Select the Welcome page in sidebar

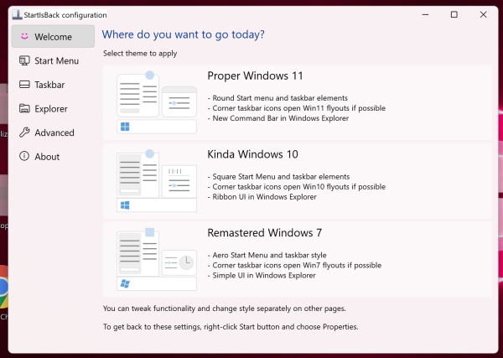(x=53, y=37)
